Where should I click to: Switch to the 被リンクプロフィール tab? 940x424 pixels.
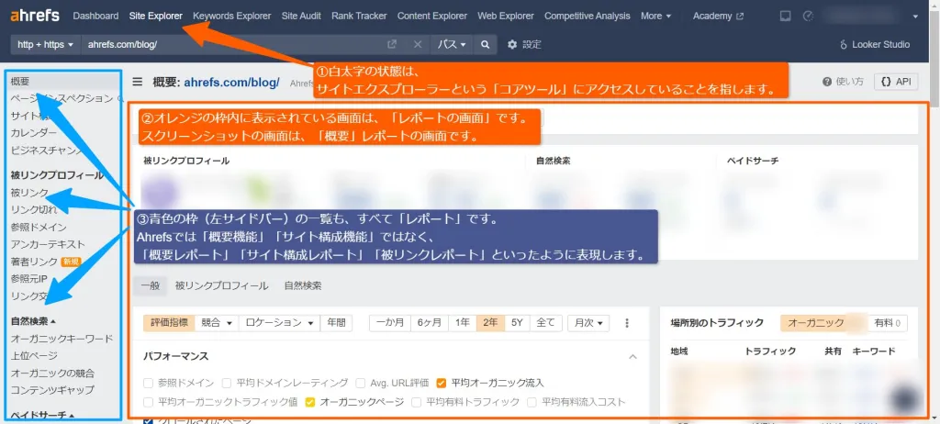tap(222, 286)
